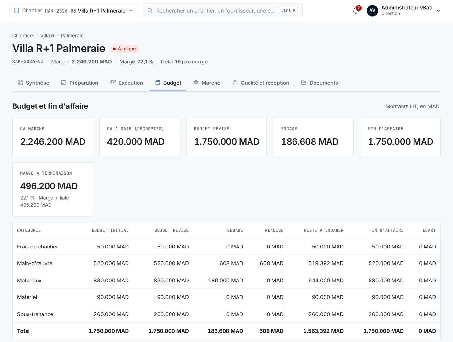Switch to the Synthèse tab

33,83
